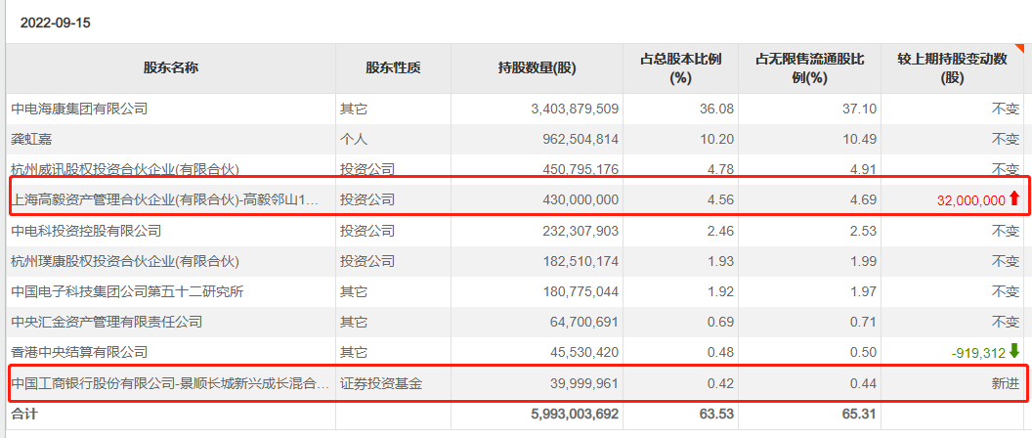Select 中电科投资控股有限公司 row
The height and width of the screenshot is (438, 1032).
[x=515, y=231]
